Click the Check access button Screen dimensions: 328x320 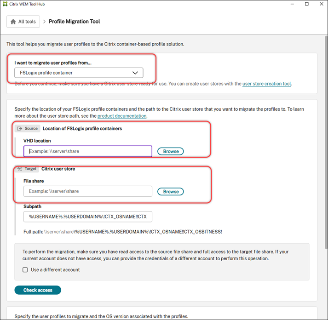[38, 290]
